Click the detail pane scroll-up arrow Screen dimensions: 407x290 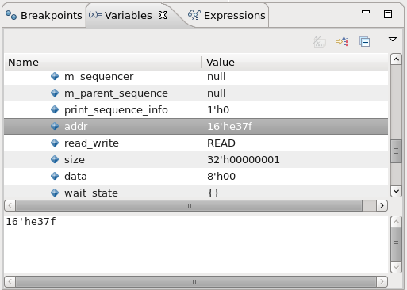pyautogui.click(x=396, y=222)
